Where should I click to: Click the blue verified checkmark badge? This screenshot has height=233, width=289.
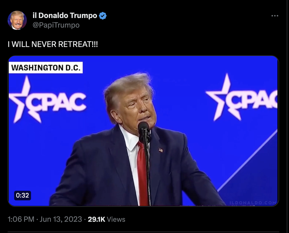click(103, 16)
